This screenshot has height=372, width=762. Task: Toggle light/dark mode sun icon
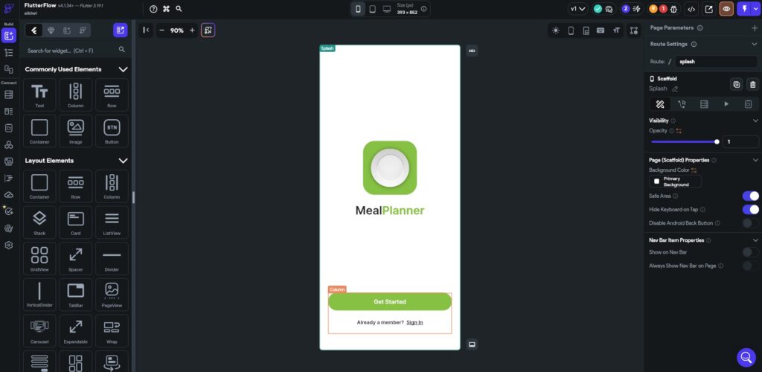pos(555,30)
